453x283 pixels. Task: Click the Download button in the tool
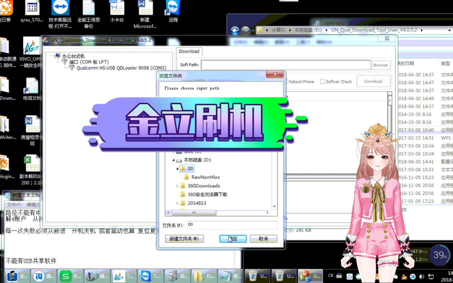click(373, 81)
